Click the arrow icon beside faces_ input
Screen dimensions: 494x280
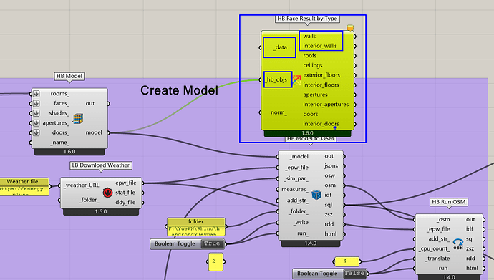click(x=37, y=103)
